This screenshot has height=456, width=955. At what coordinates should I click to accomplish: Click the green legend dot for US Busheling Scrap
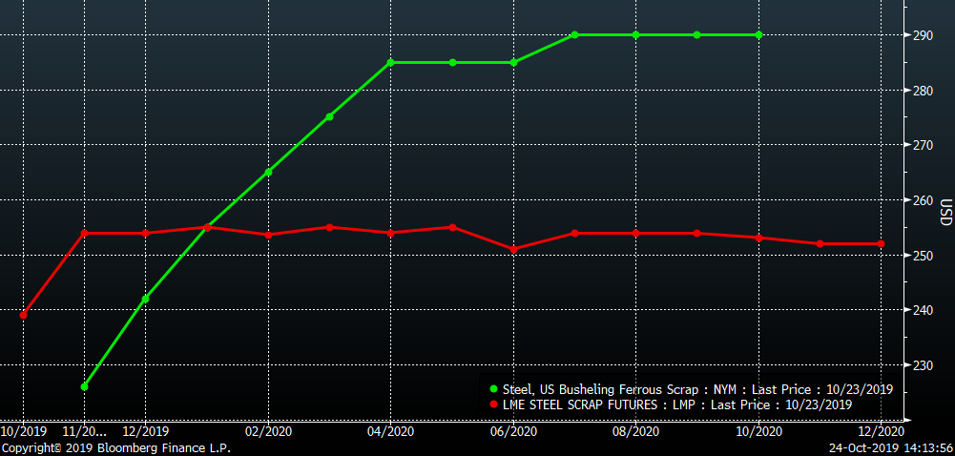(x=493, y=389)
